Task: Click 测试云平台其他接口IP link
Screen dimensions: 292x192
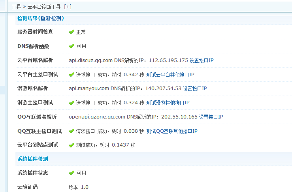Action: coord(170,75)
